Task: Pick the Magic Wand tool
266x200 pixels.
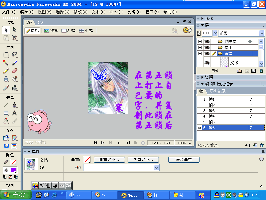Action: click(6, 63)
